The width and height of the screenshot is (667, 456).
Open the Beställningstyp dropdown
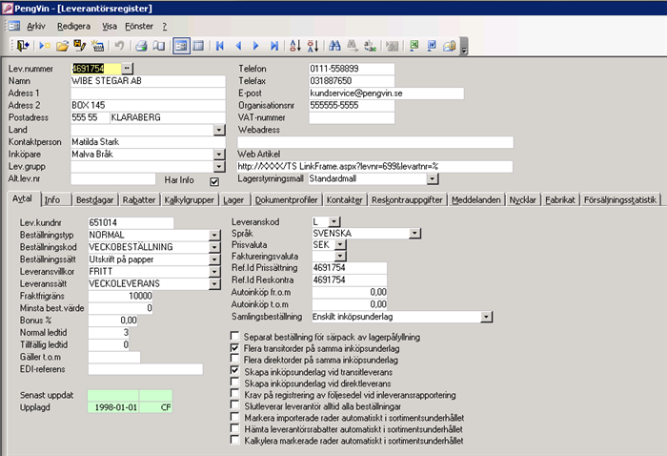[x=214, y=234]
